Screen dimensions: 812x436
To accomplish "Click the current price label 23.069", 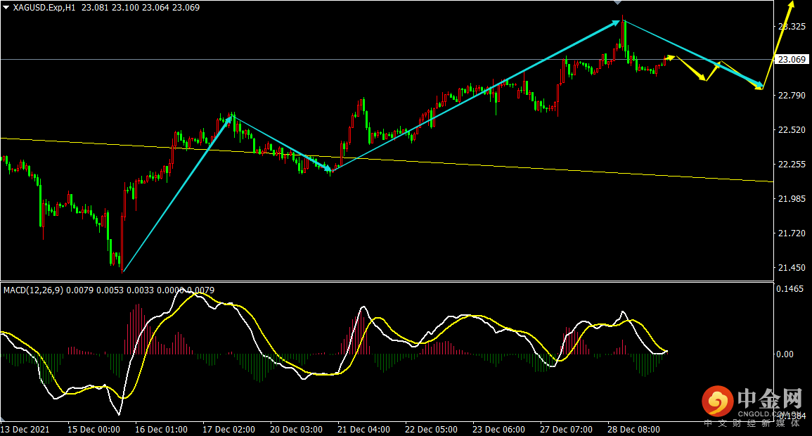I will (x=792, y=60).
